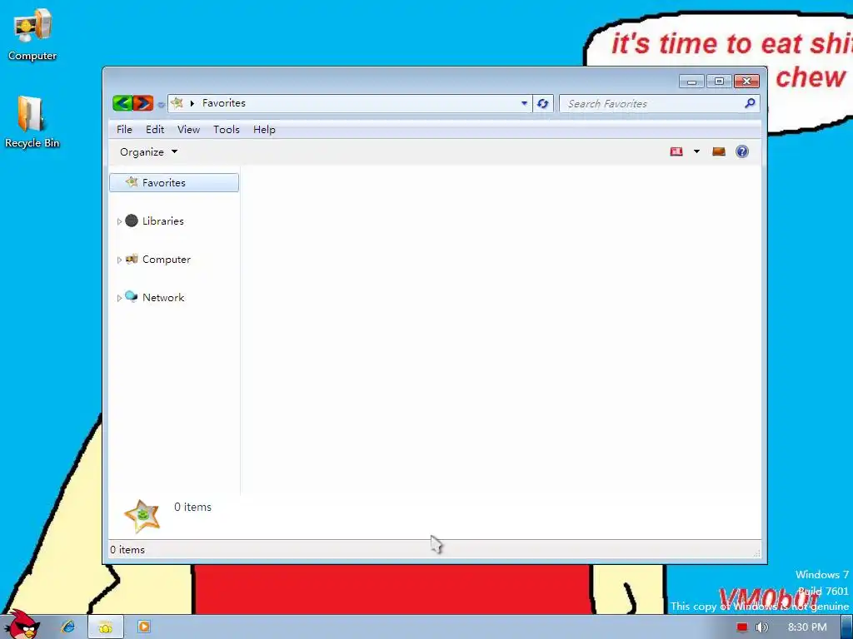Click the Explorer taskbar button
853x639 pixels.
click(106, 627)
